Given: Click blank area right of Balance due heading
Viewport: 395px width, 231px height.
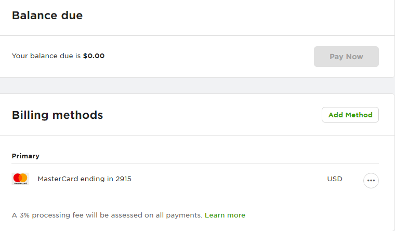Looking at the screenshot, I should click(234, 16).
